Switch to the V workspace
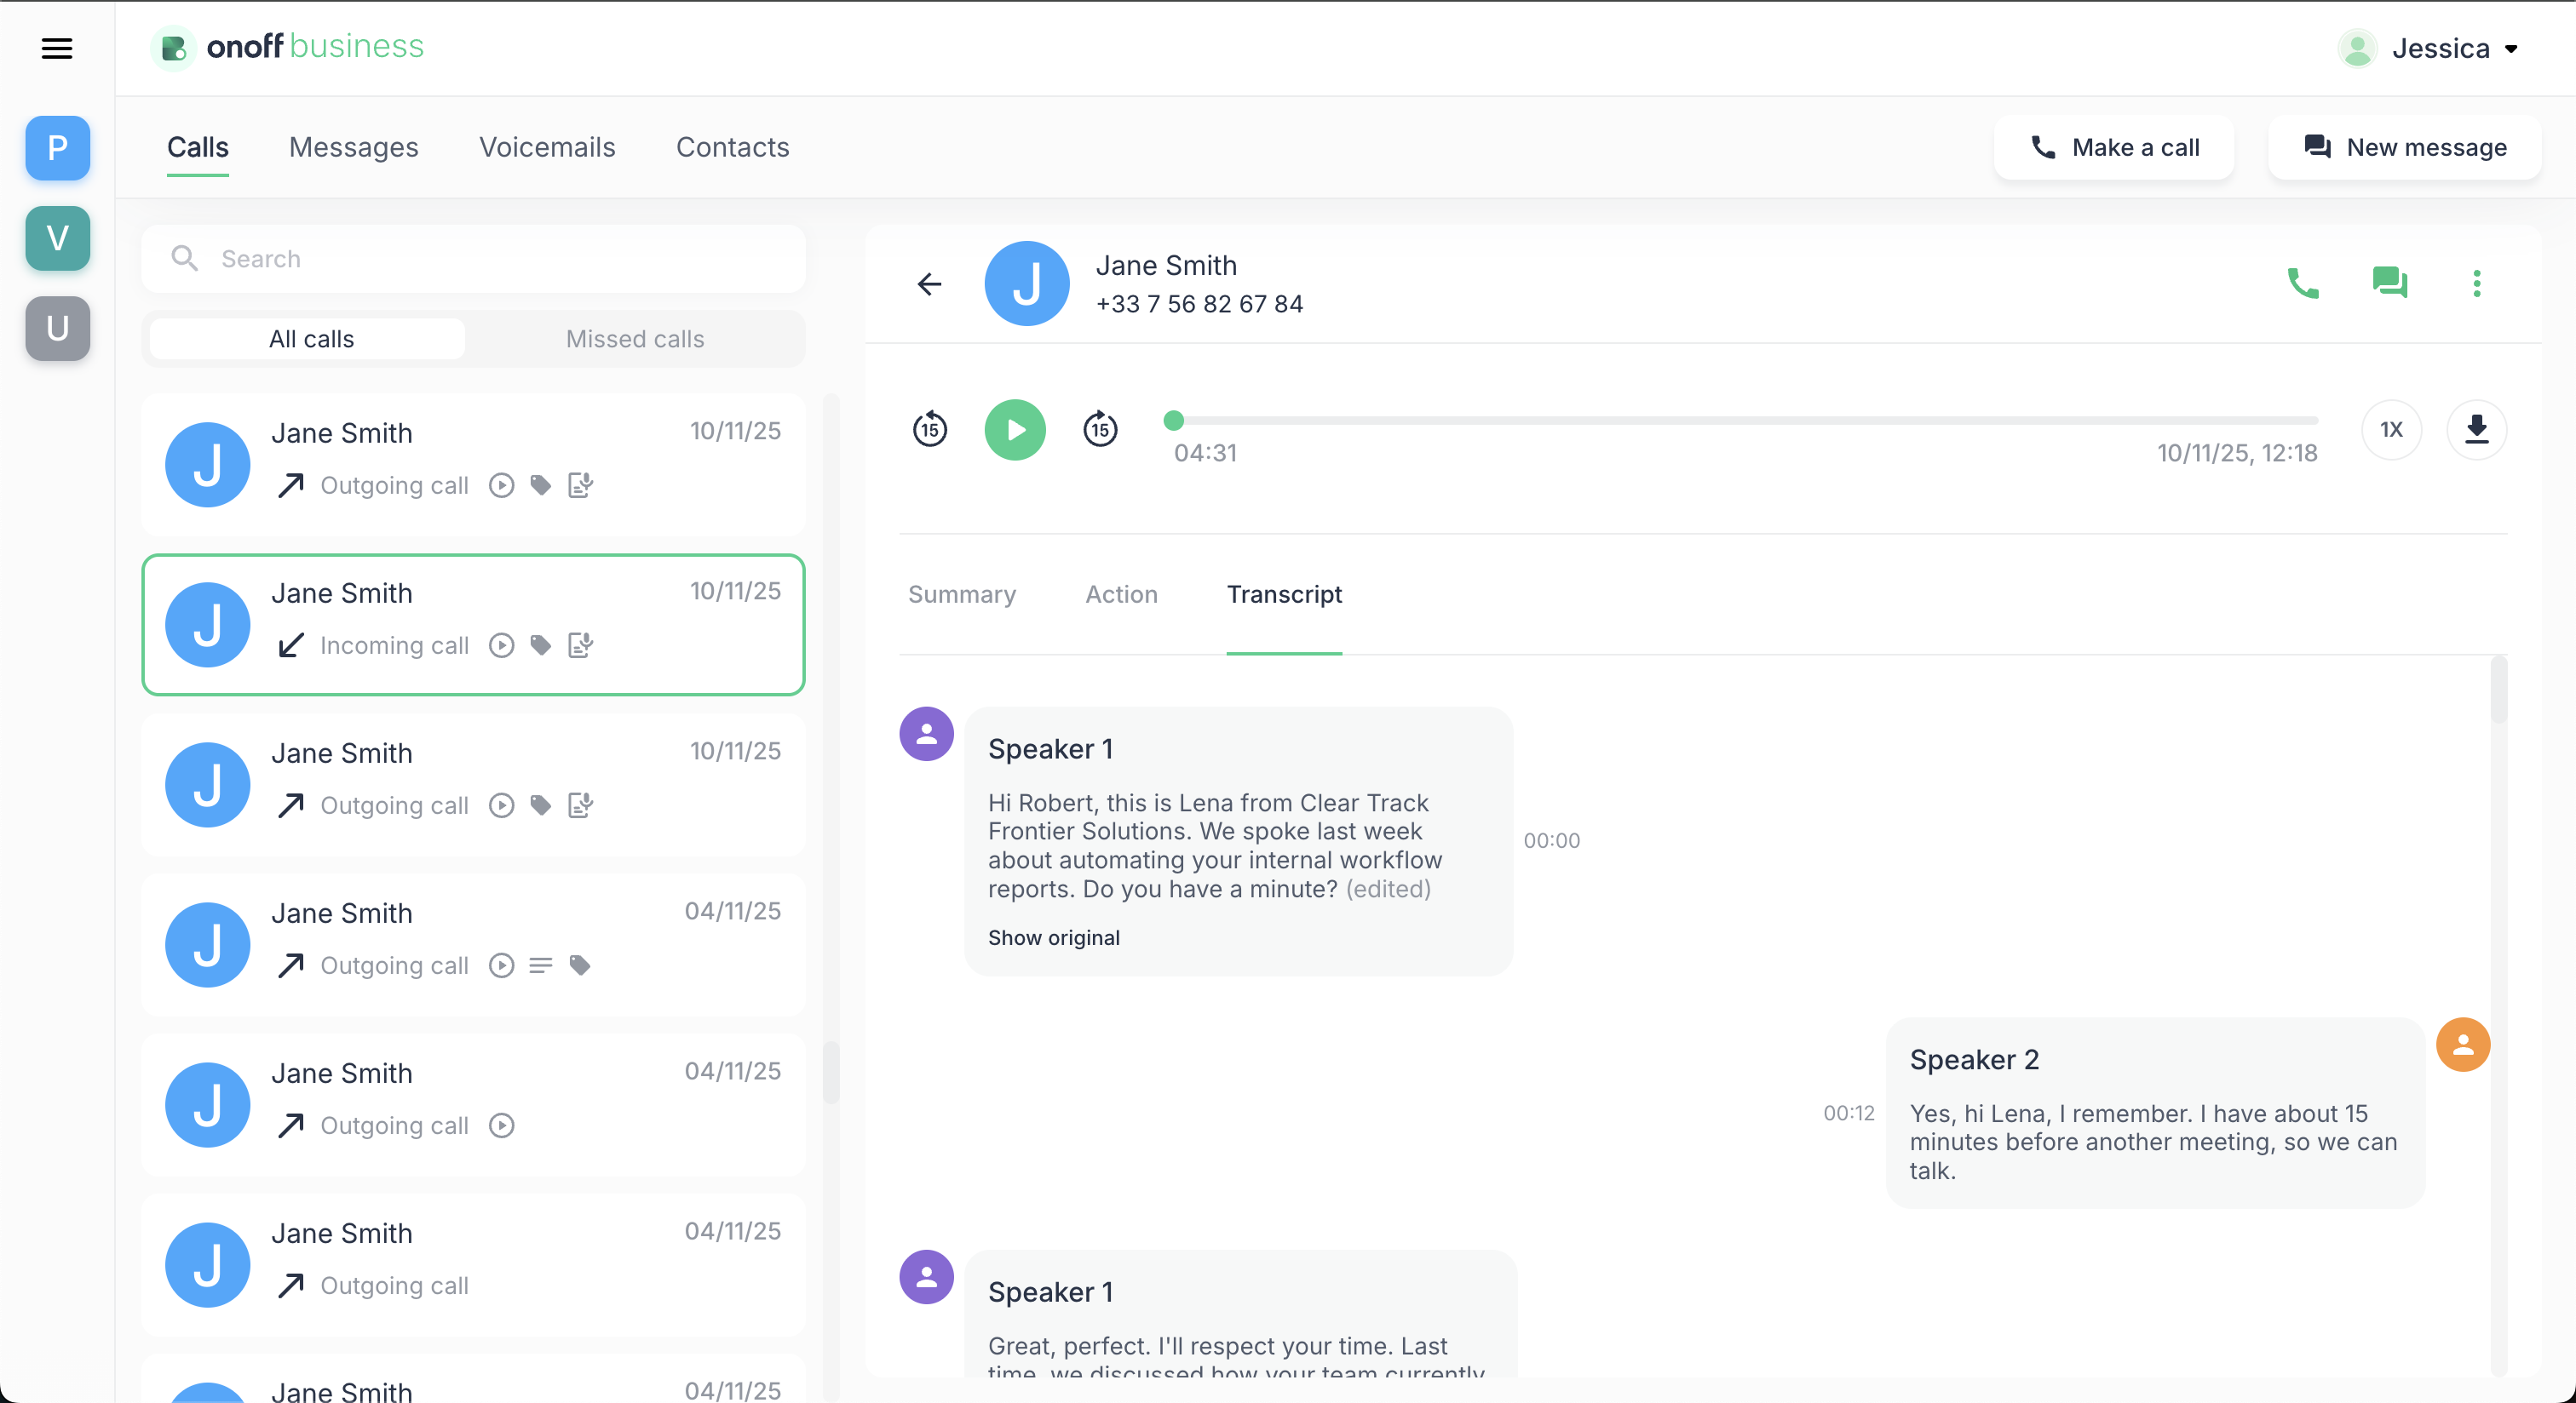 point(58,238)
